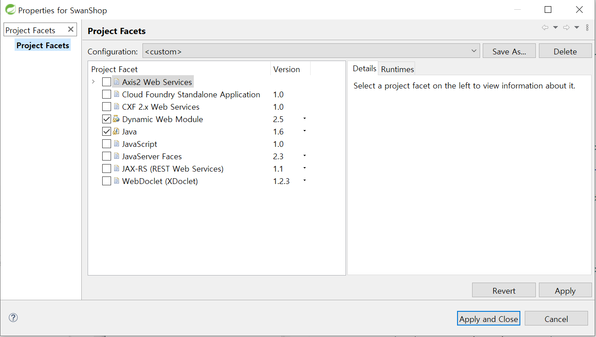Click Apply and Close button
The width and height of the screenshot is (596, 337).
point(488,319)
